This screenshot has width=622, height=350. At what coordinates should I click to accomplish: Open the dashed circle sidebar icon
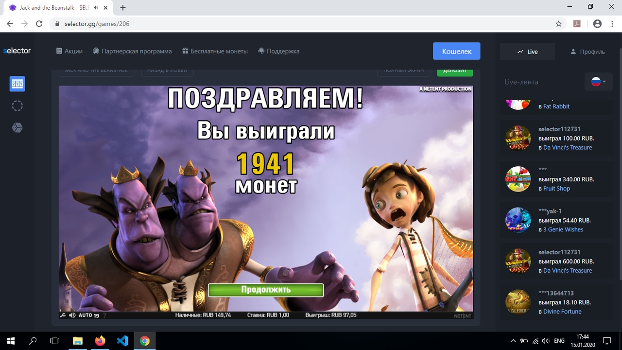pyautogui.click(x=17, y=106)
